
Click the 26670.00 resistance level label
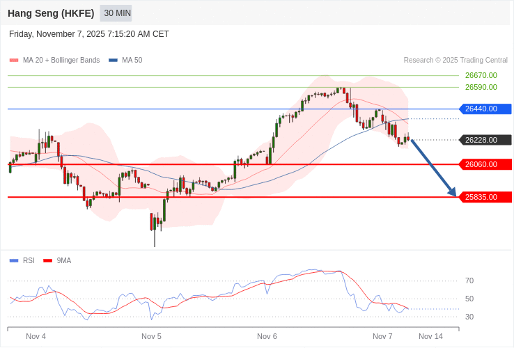pyautogui.click(x=481, y=75)
